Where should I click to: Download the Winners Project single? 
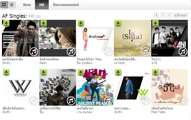pos(6,73)
